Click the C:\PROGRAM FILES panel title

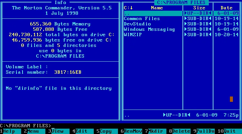(182, 2)
